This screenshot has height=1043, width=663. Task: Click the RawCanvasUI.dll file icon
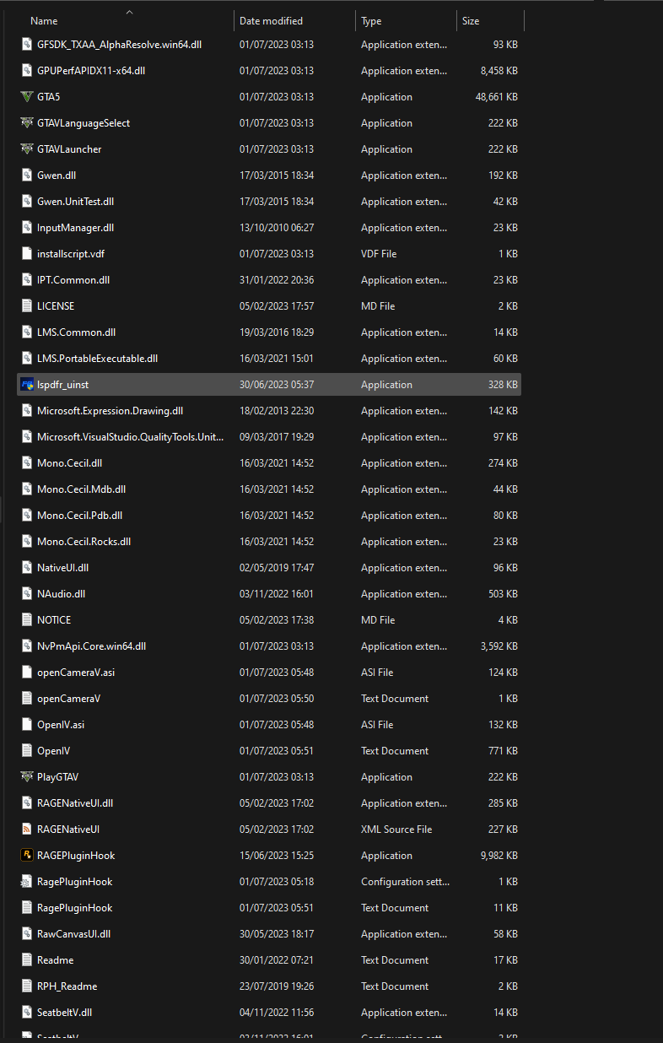point(27,934)
